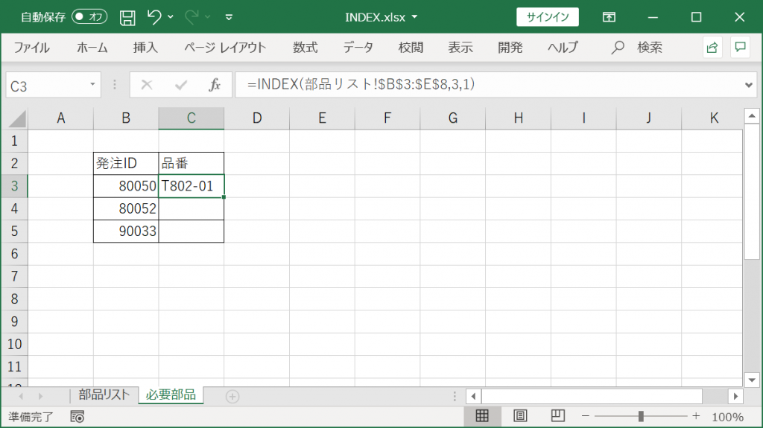Expand the formula bar chevron
This screenshot has height=428, width=763.
pyautogui.click(x=748, y=85)
